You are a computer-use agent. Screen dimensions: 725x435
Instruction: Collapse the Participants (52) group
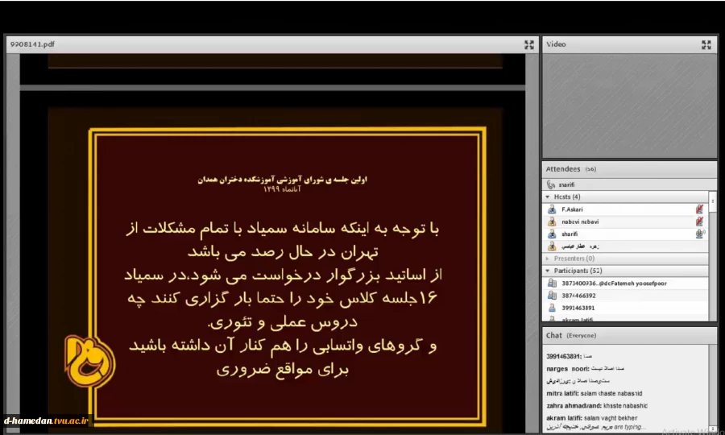click(548, 271)
